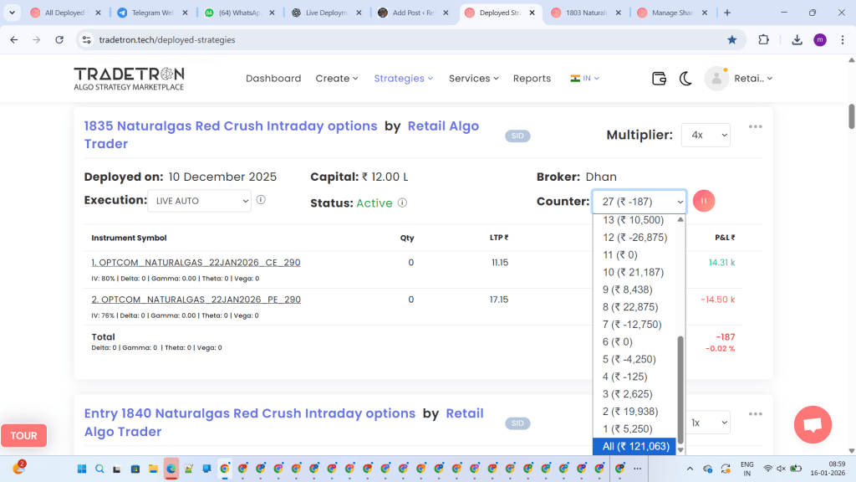Open 1835 Naturalgas Red Crush strategy link
The image size is (856, 482).
pos(231,126)
